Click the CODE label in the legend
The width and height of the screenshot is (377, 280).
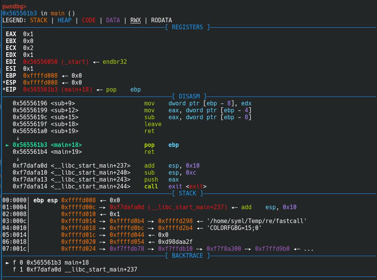point(89,20)
